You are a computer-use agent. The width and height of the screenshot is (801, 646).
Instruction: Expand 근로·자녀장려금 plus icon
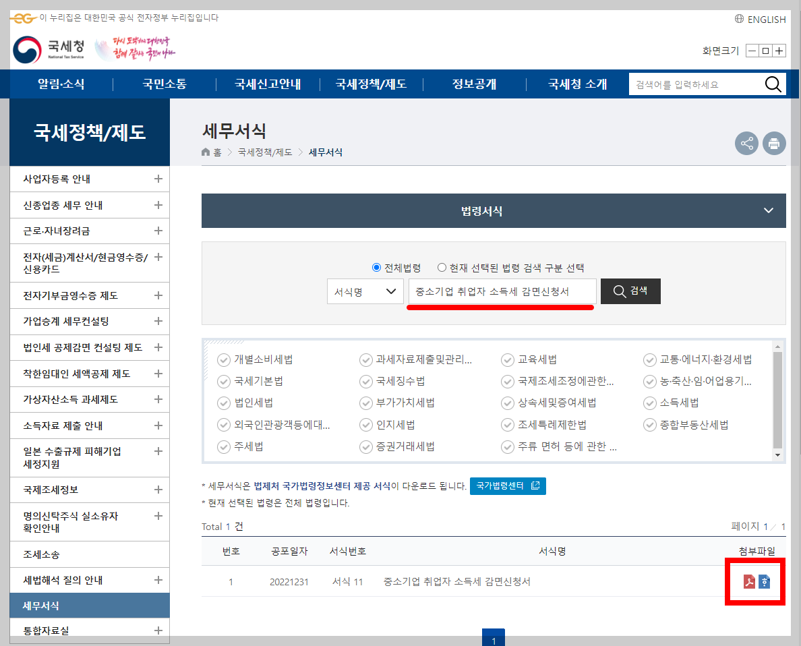tap(158, 231)
